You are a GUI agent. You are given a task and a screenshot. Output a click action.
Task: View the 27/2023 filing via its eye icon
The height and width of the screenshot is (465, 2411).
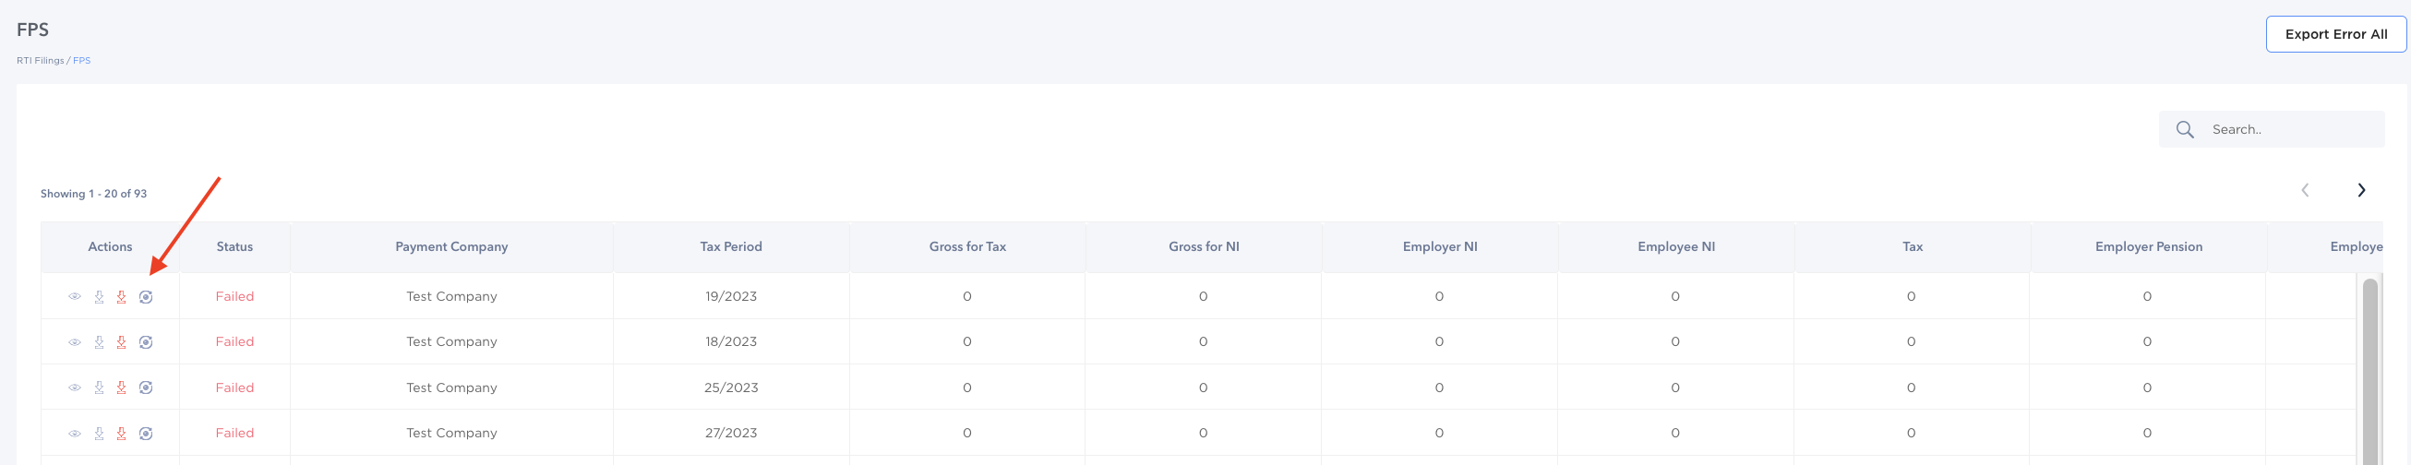[x=75, y=434]
